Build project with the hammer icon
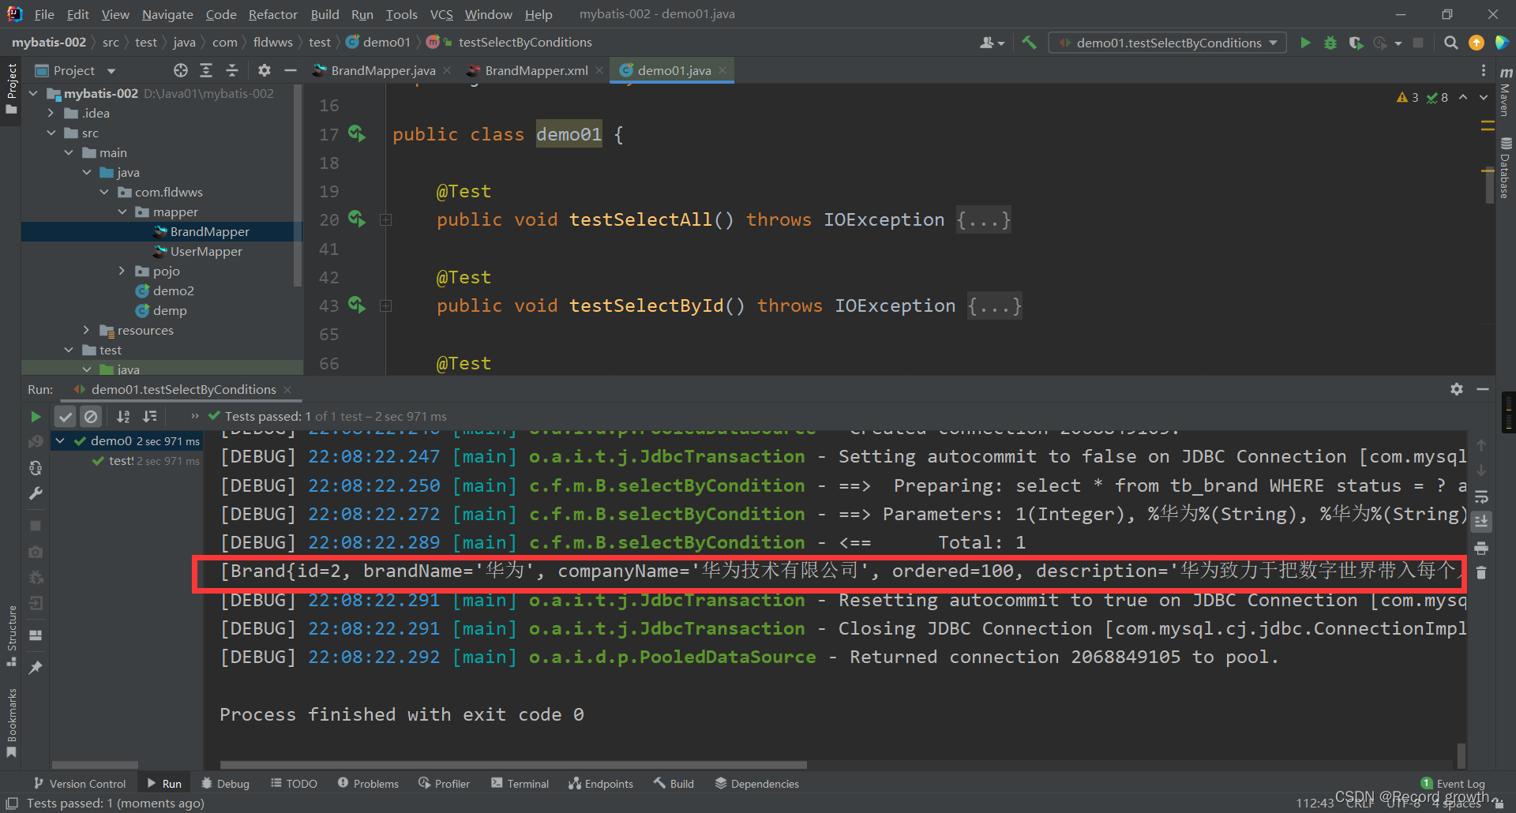This screenshot has width=1516, height=813. [x=1029, y=43]
